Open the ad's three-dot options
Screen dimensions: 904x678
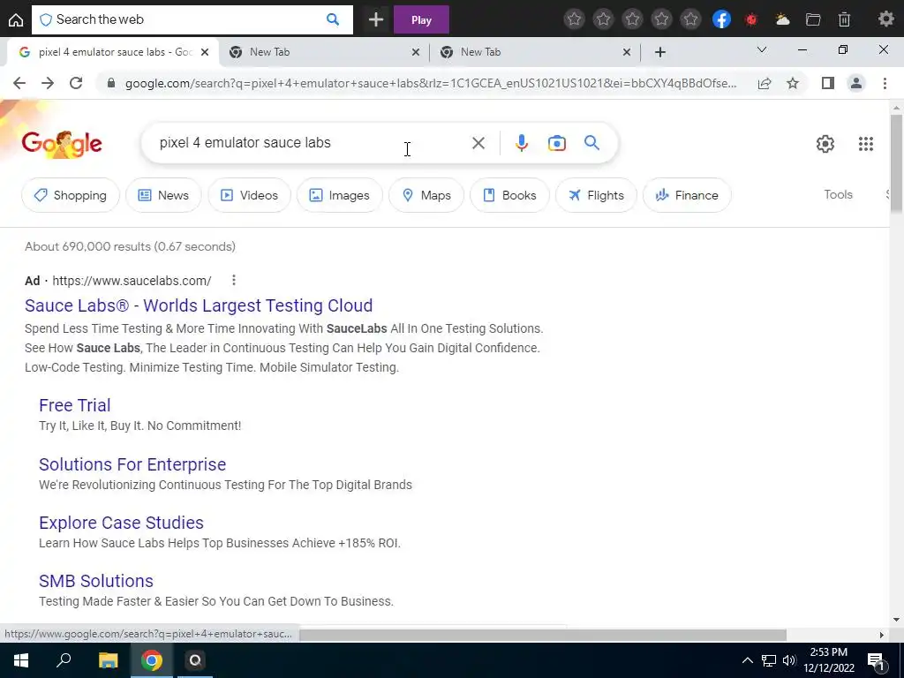coord(233,280)
